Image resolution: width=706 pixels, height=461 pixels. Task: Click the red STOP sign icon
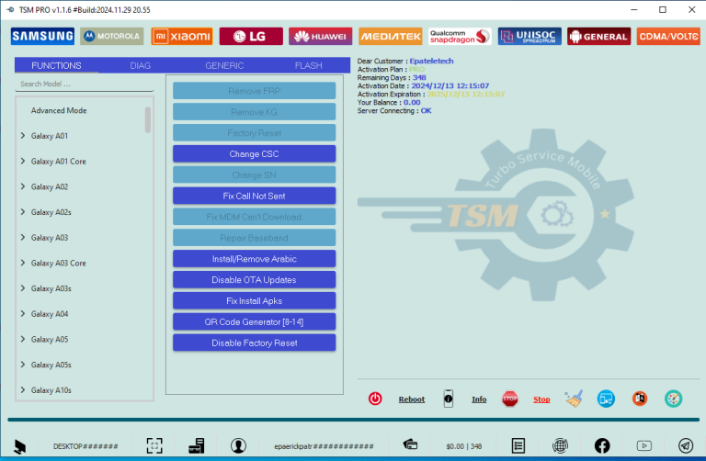[509, 399]
